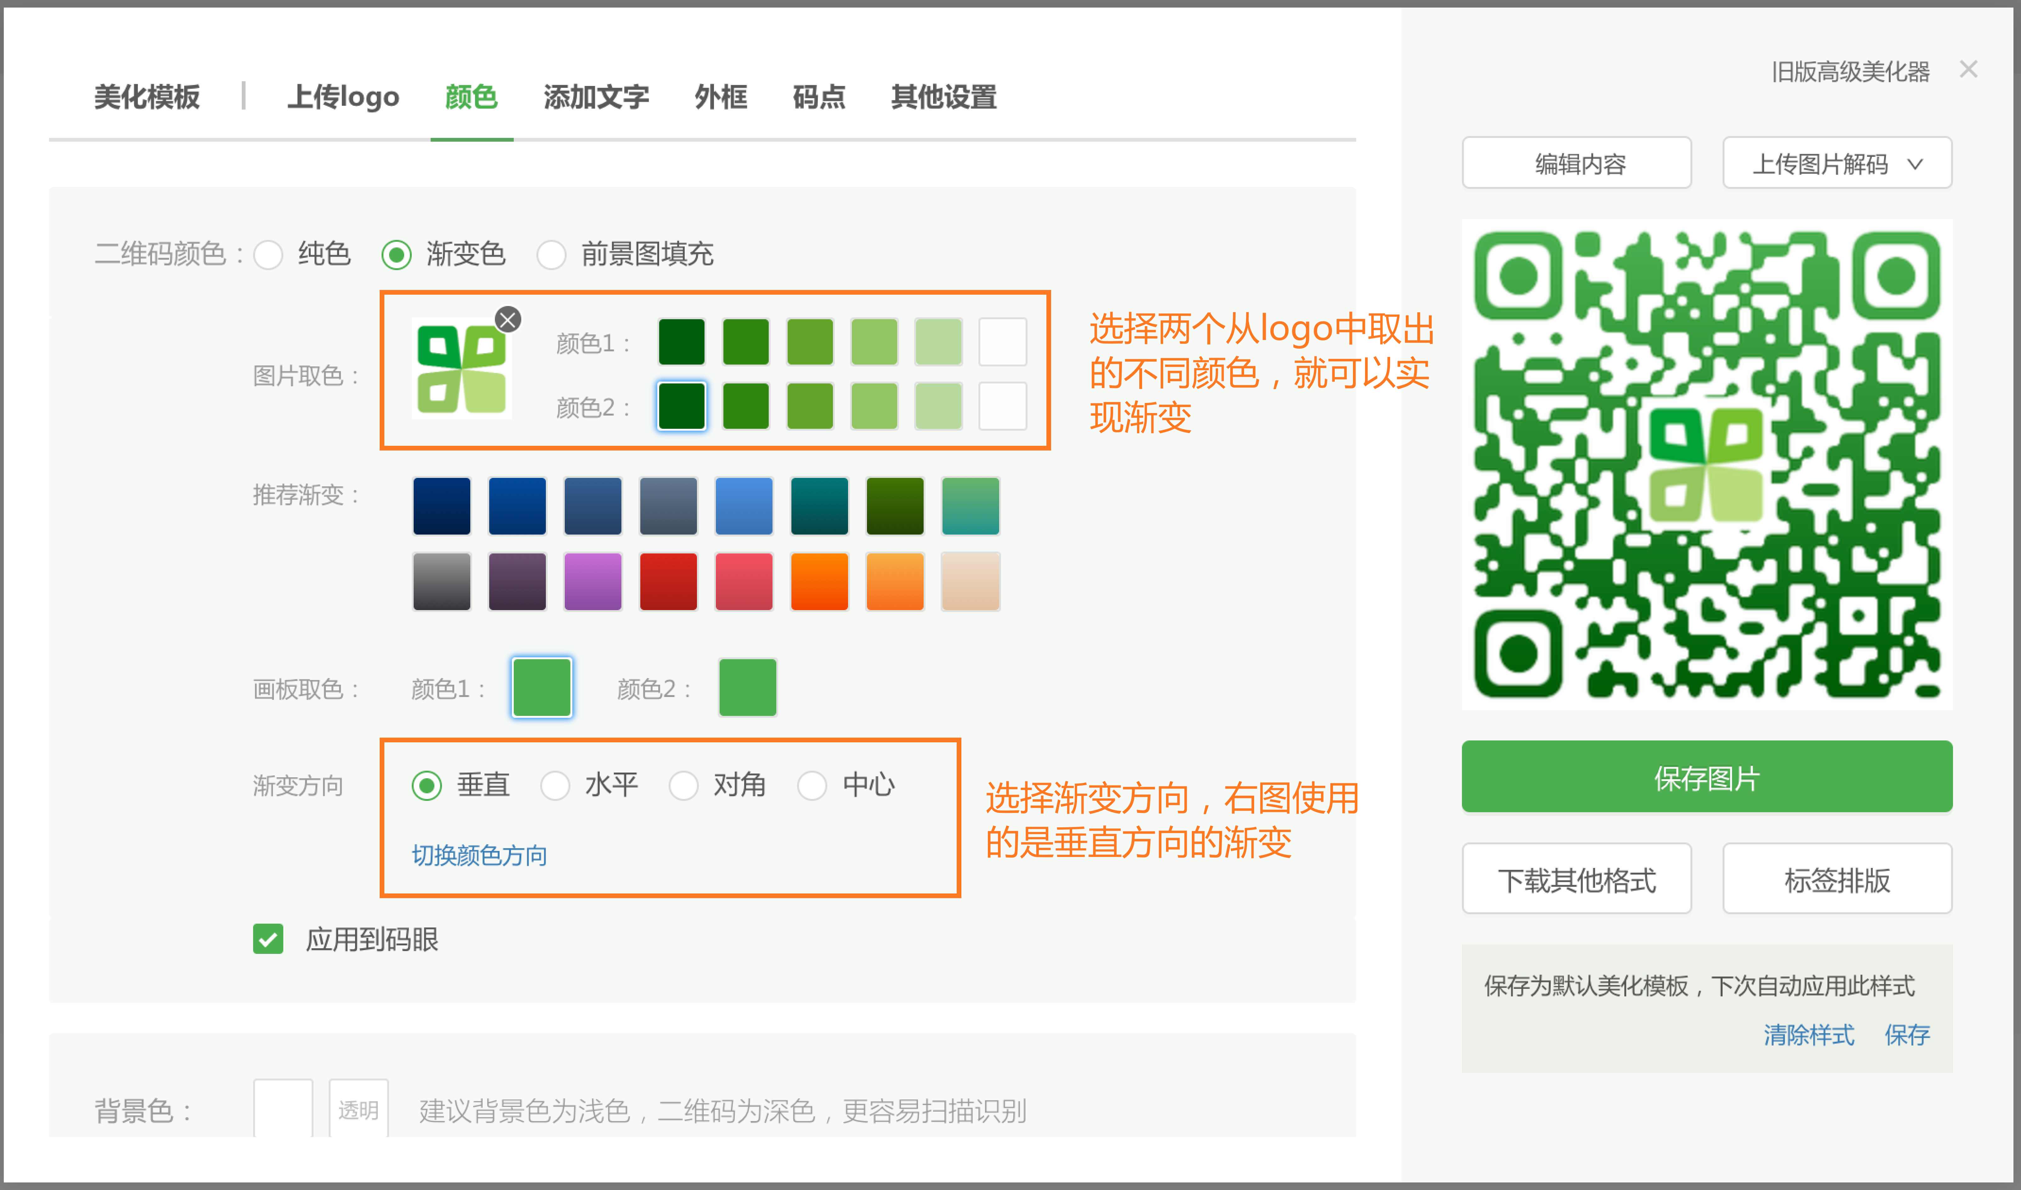Screen dimensions: 2021x1190
Task: Apply slate blue recommended gradient
Action: (593, 506)
